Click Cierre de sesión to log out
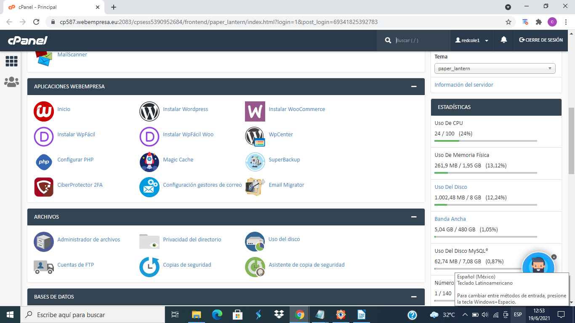Screen dimensions: 575x323 (x=541, y=40)
